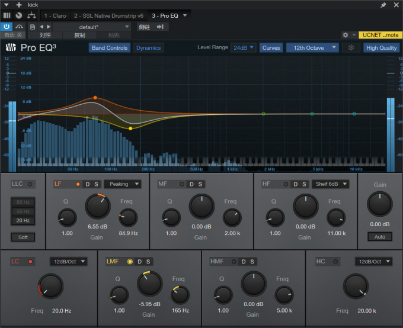Toggle the plugin power bypass button

coord(7,27)
